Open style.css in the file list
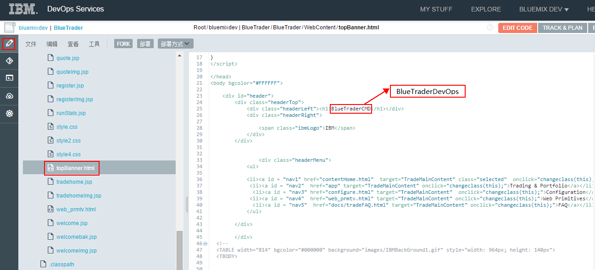The width and height of the screenshot is (595, 270). [x=67, y=127]
